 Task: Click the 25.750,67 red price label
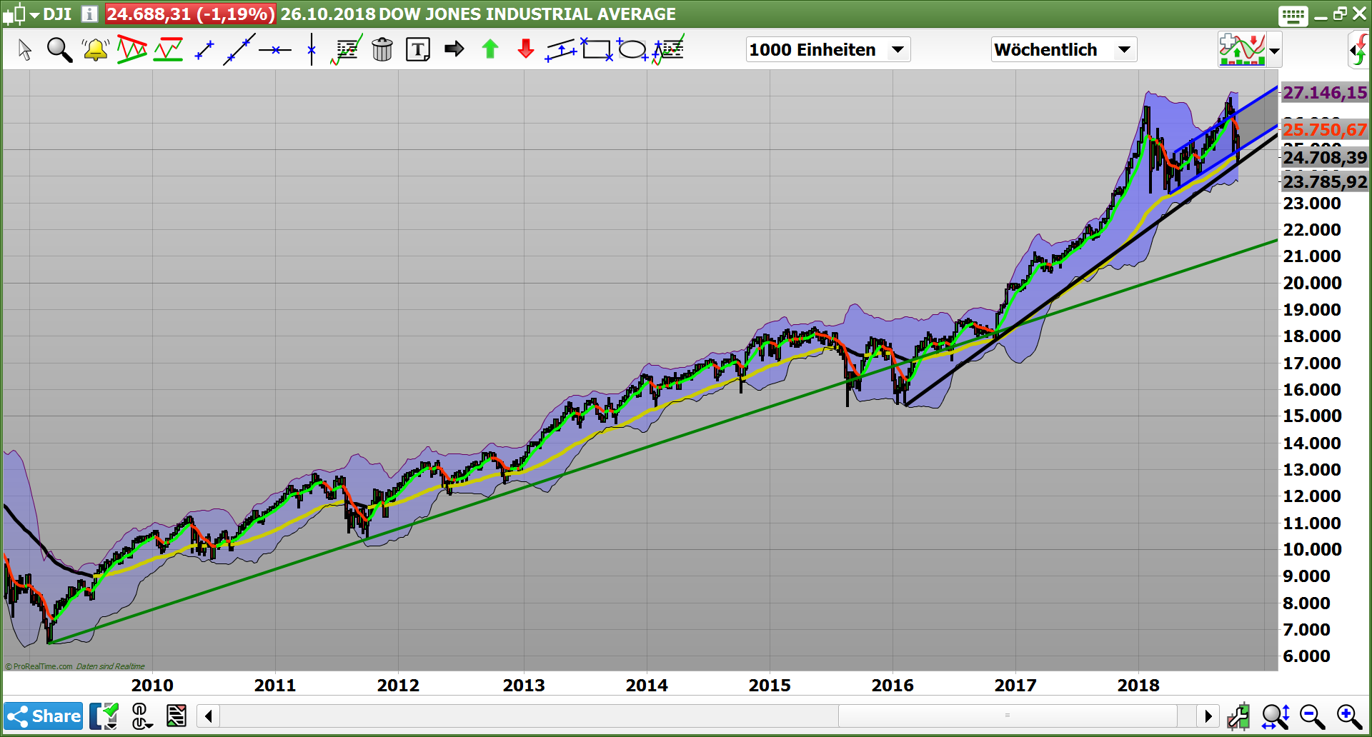coord(1325,130)
